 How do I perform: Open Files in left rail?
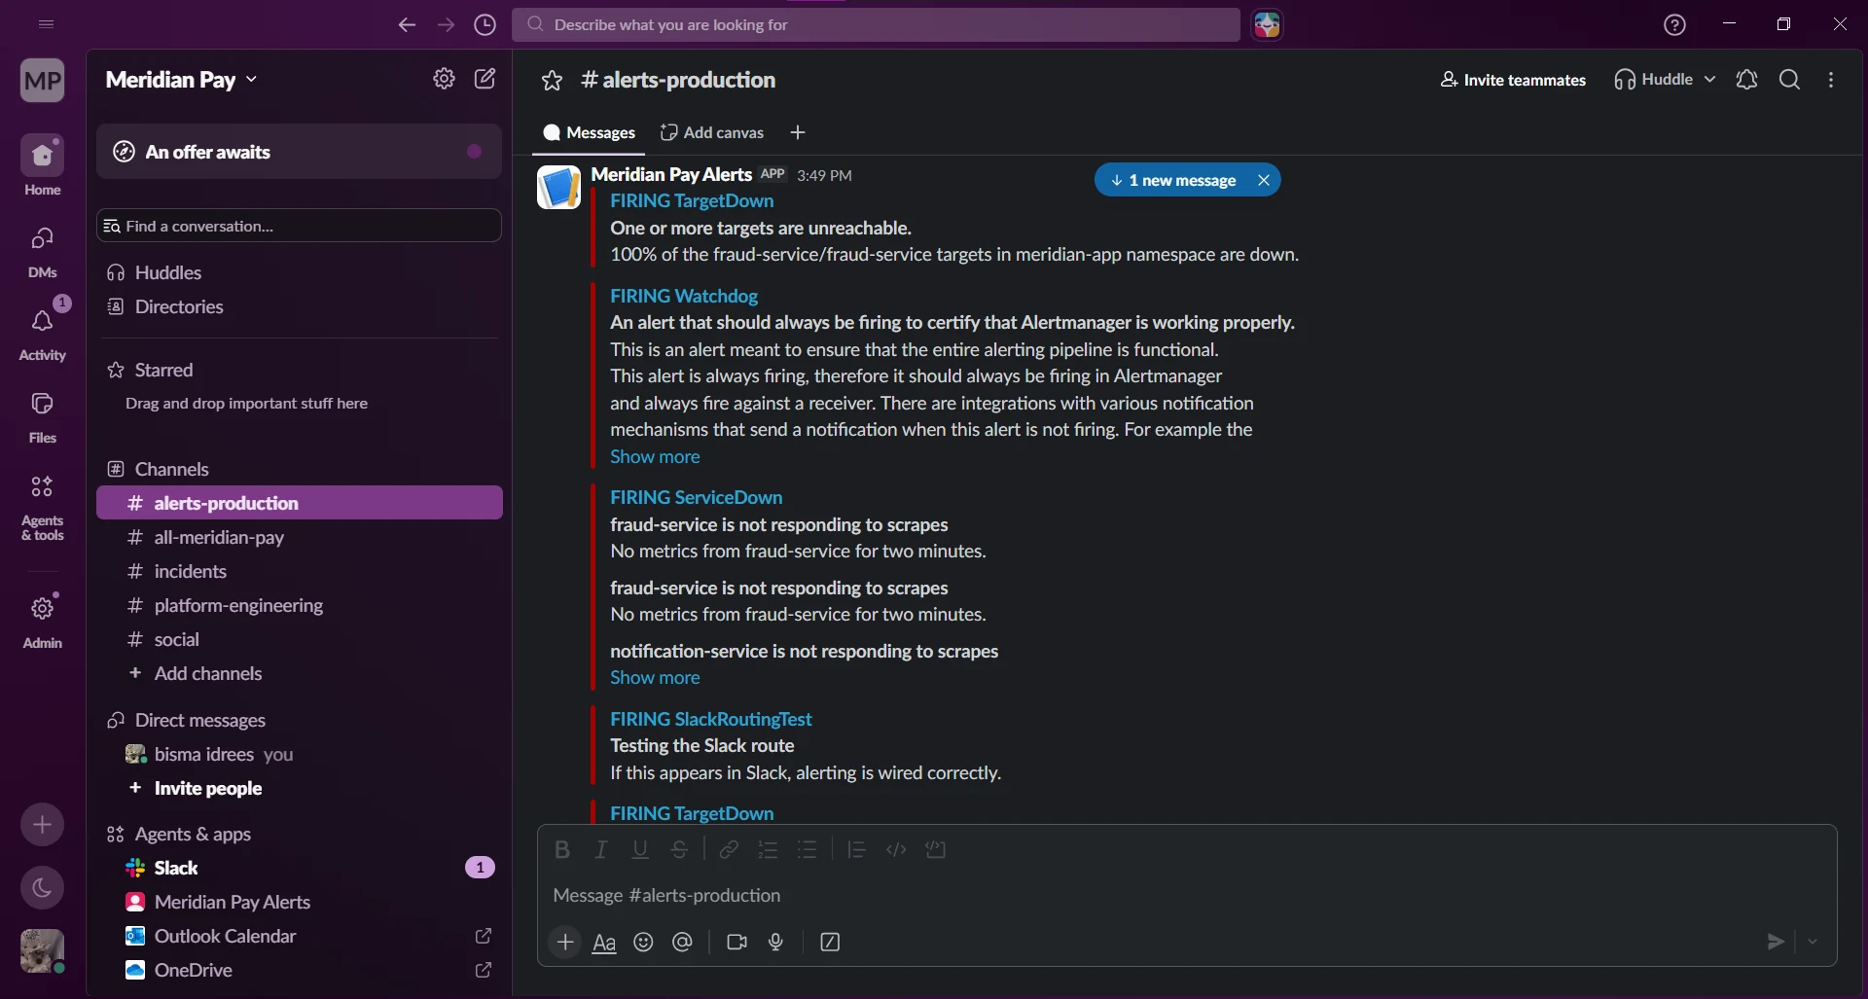pyautogui.click(x=43, y=416)
